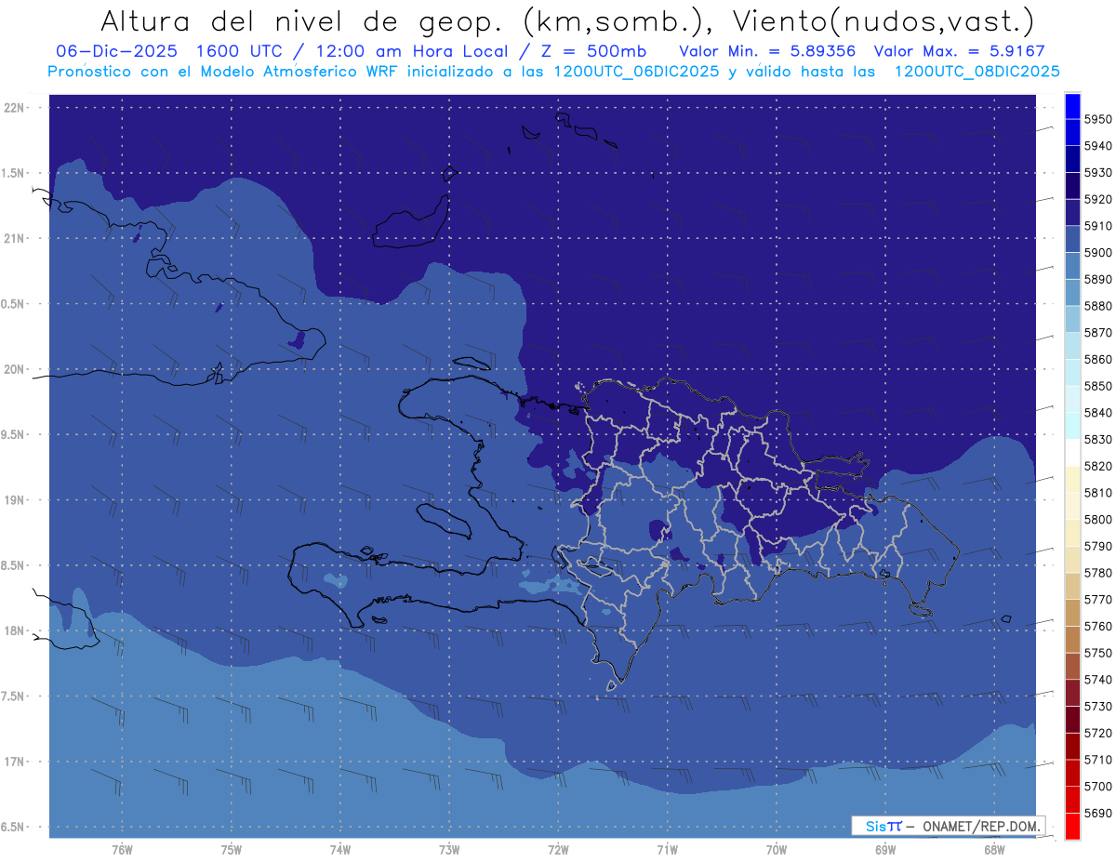Select the red legend swatch below the 5690 label
This screenshot has height=862, width=1116.
[1071, 826]
